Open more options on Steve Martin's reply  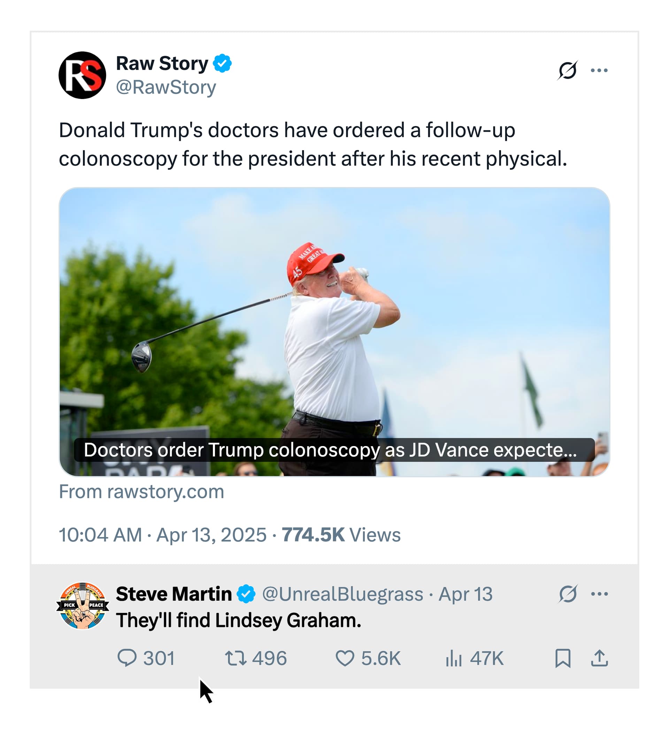(x=599, y=594)
